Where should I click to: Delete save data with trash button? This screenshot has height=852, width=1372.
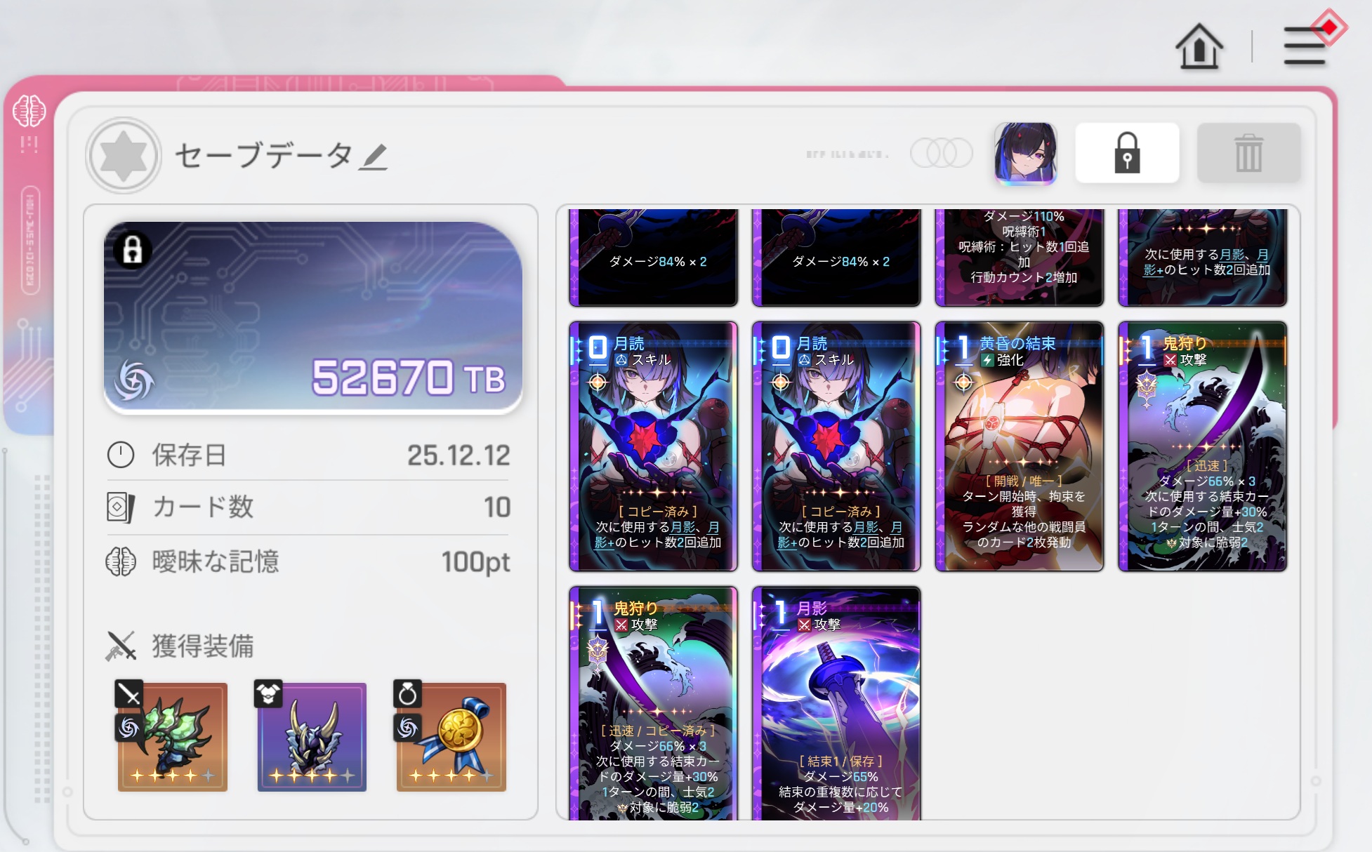point(1248,153)
